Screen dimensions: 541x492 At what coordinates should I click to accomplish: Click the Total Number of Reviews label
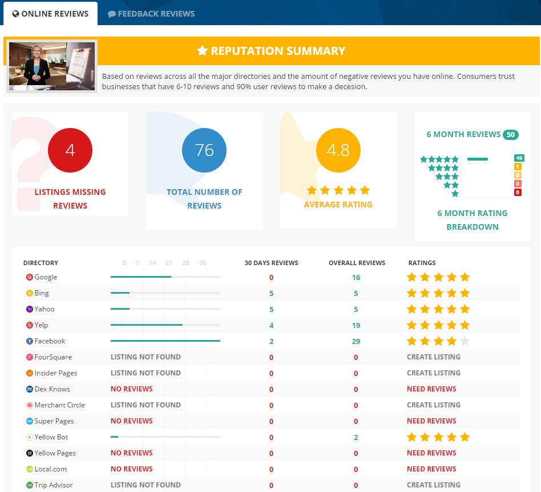coord(204,199)
